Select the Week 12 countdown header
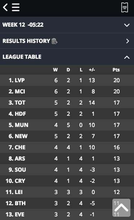134x220 pixels. pyautogui.click(x=67, y=25)
